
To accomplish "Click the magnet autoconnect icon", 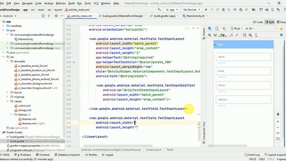I will click(215, 35).
